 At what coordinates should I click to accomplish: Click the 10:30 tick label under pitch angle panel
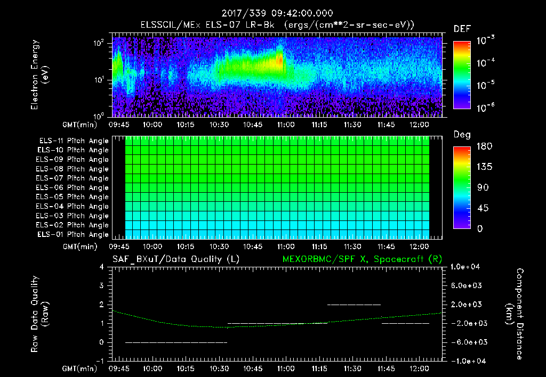click(219, 247)
